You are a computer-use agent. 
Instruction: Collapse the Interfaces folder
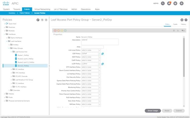click(x=5, y=34)
